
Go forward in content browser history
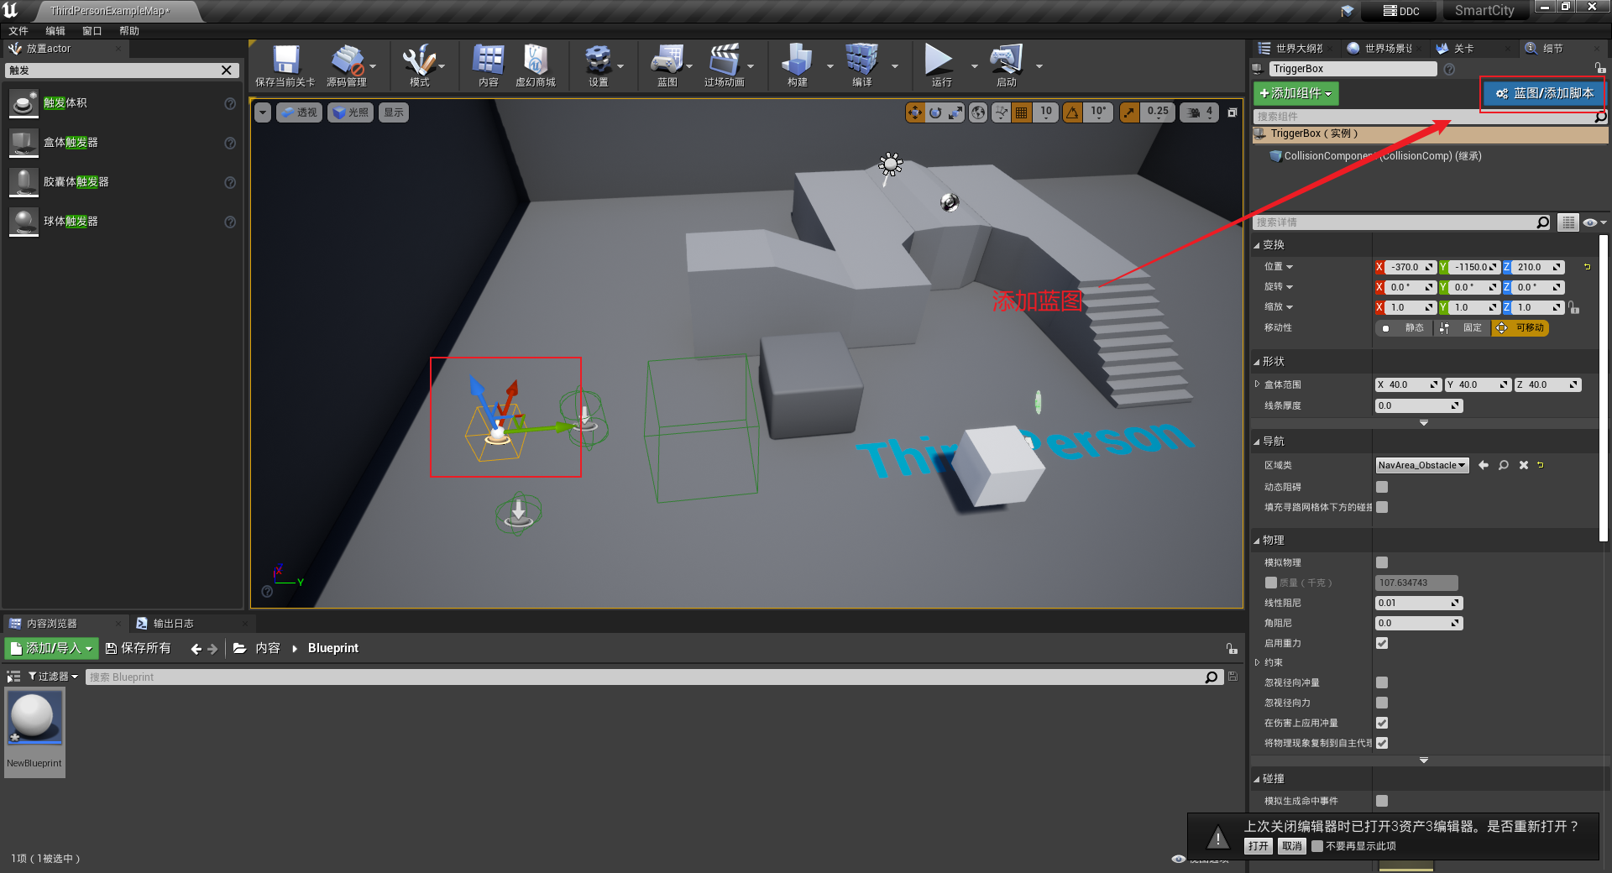[x=212, y=649]
